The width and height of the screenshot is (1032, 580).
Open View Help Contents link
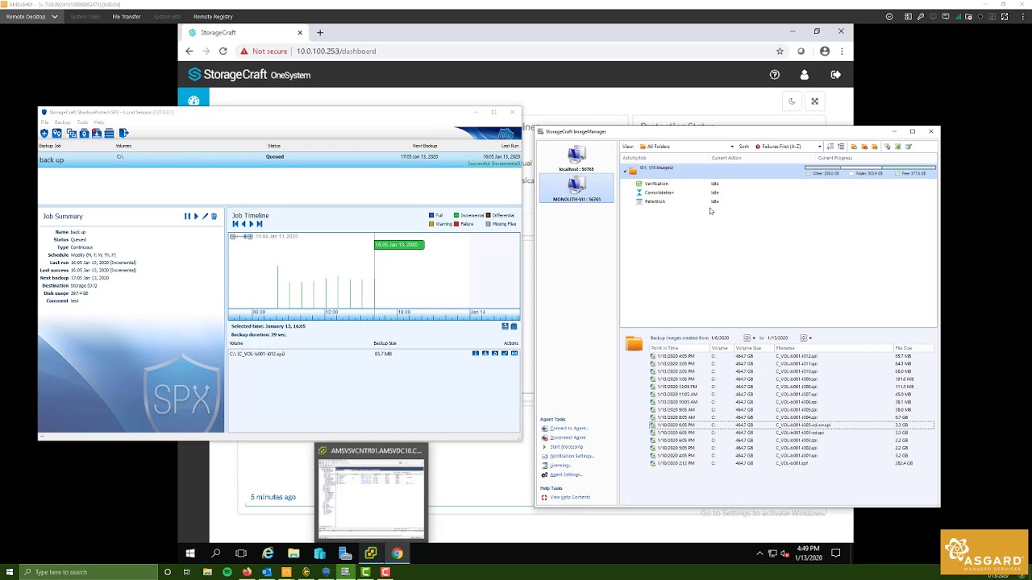coord(570,497)
